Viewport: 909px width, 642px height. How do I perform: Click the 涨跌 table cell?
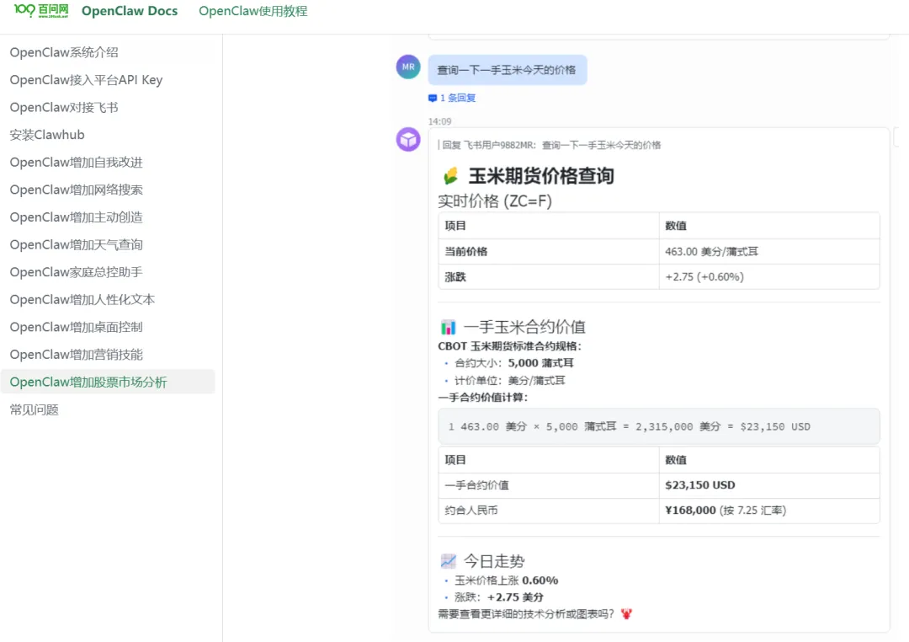pyautogui.click(x=549, y=277)
